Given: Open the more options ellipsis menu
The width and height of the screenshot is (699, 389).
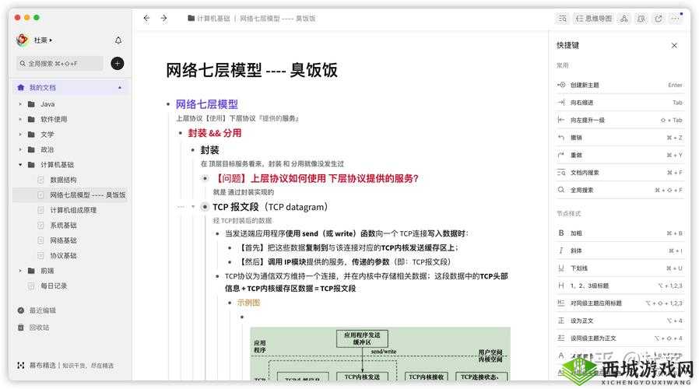Looking at the screenshot, I should point(675,18).
